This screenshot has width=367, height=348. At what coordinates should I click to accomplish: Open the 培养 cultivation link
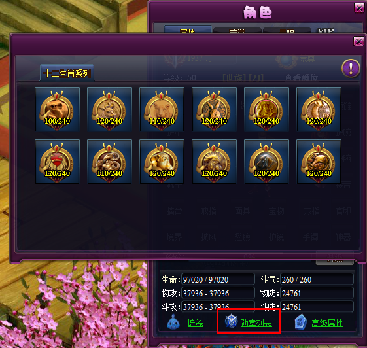coord(195,323)
